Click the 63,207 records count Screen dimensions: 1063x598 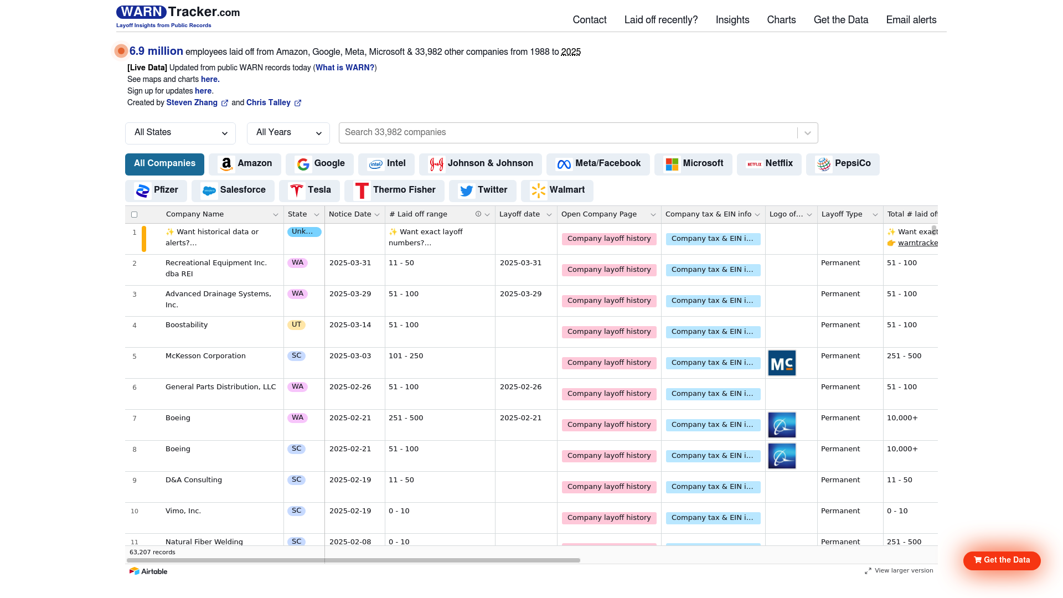[152, 552]
